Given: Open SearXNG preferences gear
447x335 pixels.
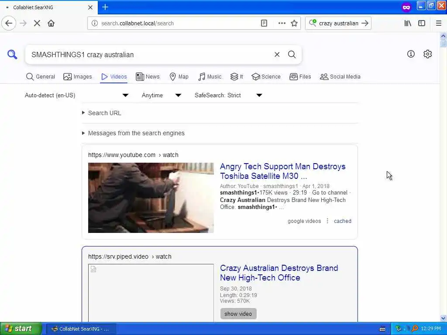Looking at the screenshot, I should (x=428, y=54).
